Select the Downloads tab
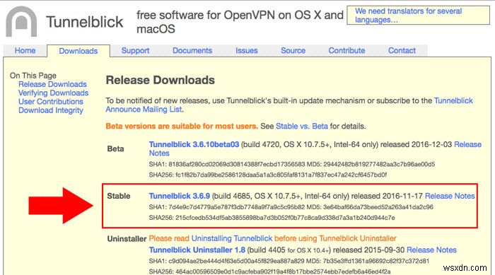Screen dimensions: 495x275 point(78,51)
